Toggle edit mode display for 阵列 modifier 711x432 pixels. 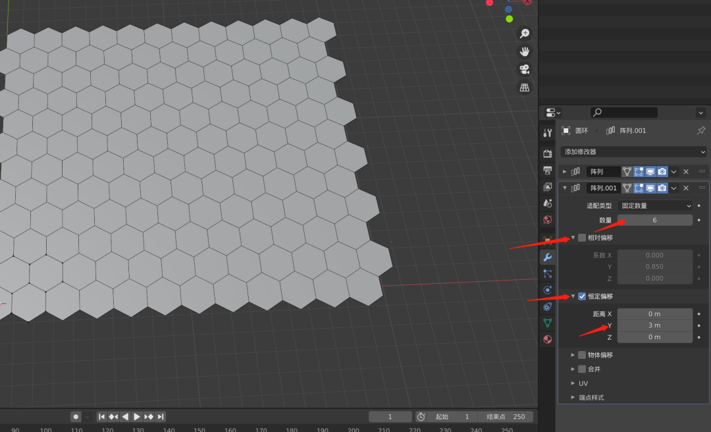coord(639,171)
